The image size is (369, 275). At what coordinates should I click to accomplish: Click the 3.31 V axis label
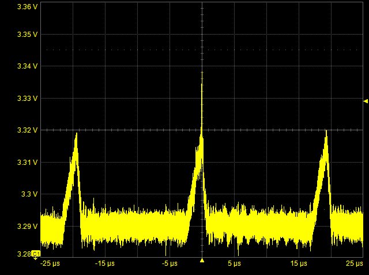coord(28,163)
